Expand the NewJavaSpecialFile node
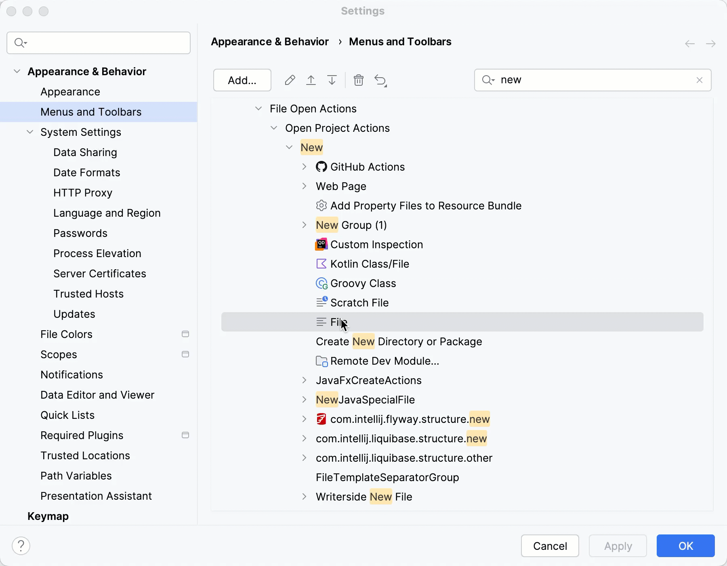727x566 pixels. click(x=304, y=399)
